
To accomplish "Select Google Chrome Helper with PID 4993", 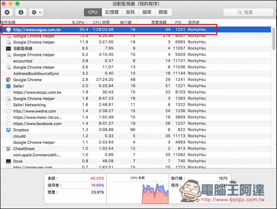I will pyautogui.click(x=136, y=143).
